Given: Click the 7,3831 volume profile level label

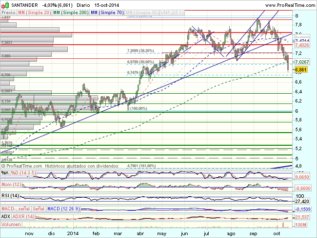Looking at the screenshot, I should click(x=7, y=42).
